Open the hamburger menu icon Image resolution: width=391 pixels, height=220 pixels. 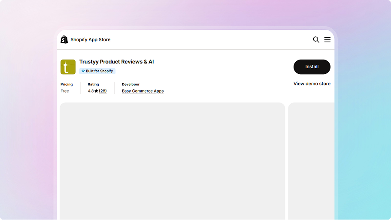pyautogui.click(x=327, y=39)
